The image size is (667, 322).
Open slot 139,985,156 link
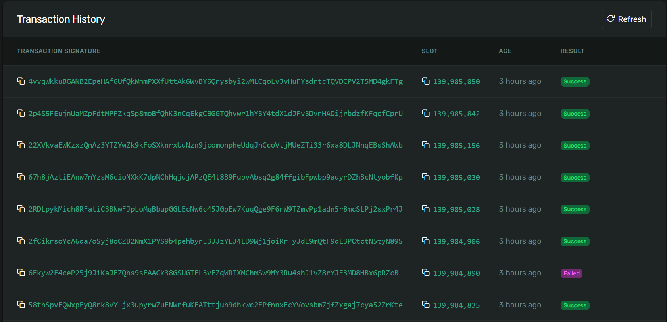click(x=456, y=146)
